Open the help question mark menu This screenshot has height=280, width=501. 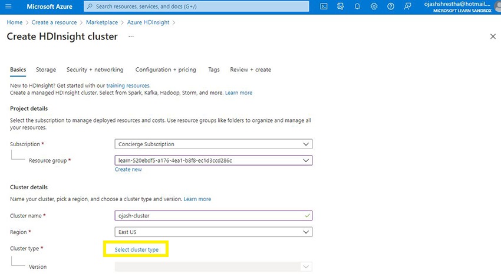[390, 6]
